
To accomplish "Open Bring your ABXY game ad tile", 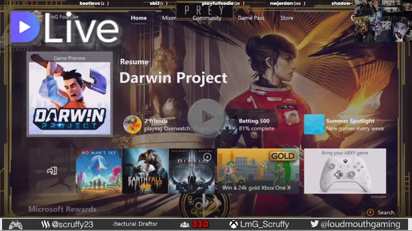I will pos(345,171).
